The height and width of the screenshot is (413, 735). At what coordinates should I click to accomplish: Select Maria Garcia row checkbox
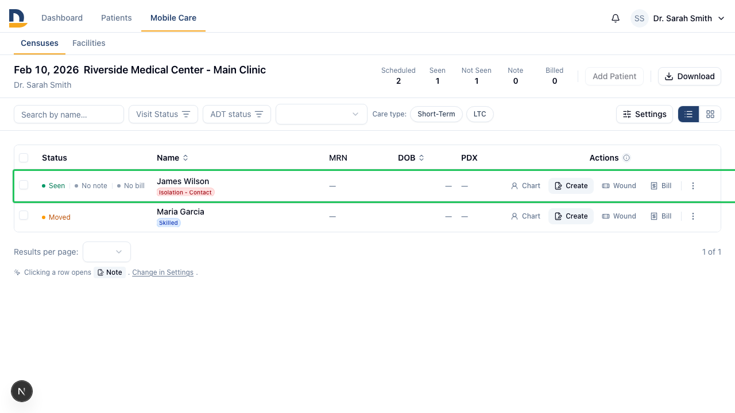[x=24, y=215]
